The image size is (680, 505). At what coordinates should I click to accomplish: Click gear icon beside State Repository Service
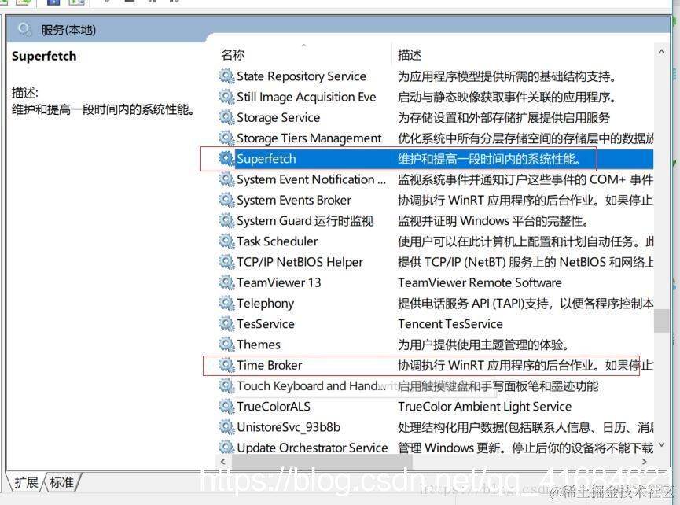click(226, 76)
